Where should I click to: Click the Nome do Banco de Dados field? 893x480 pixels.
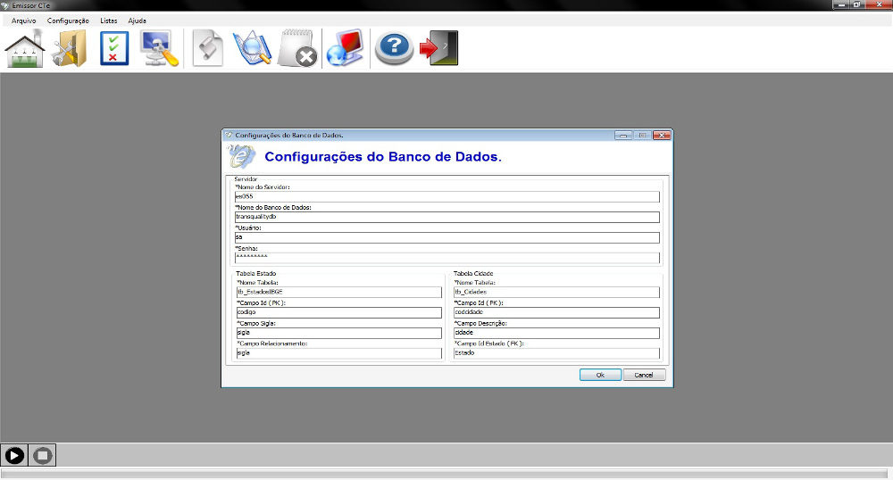pos(446,217)
